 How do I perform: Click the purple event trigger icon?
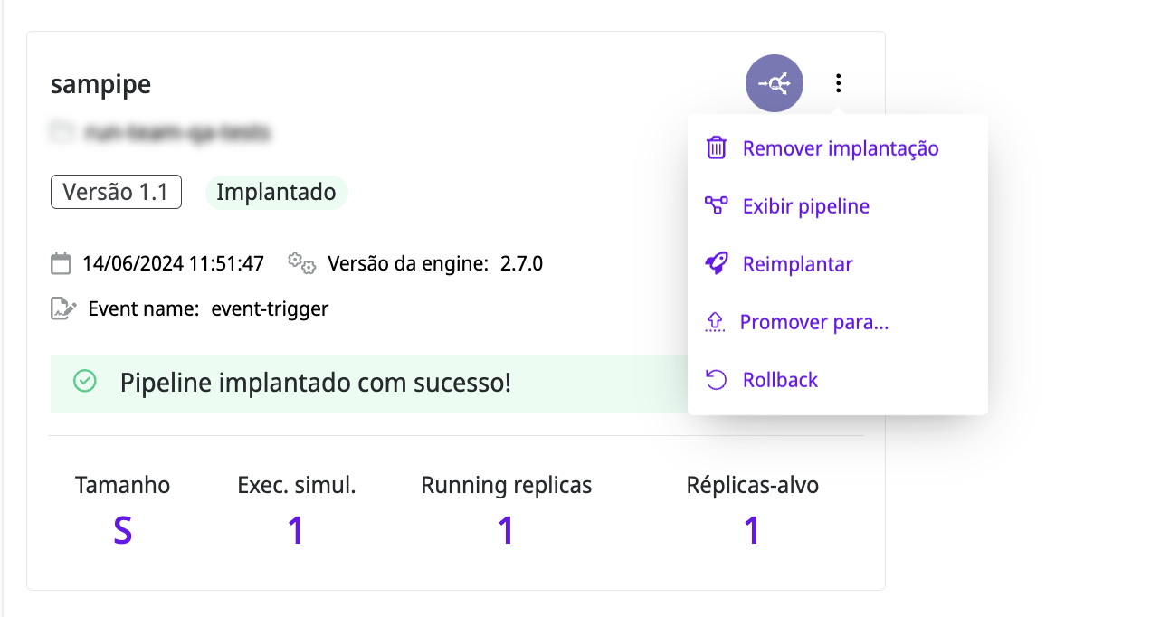point(774,84)
